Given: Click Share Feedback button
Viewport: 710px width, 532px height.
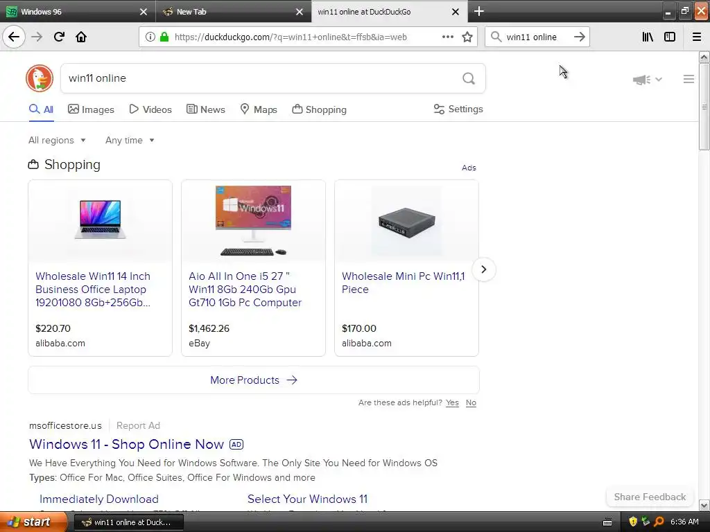Looking at the screenshot, I should pos(650,497).
